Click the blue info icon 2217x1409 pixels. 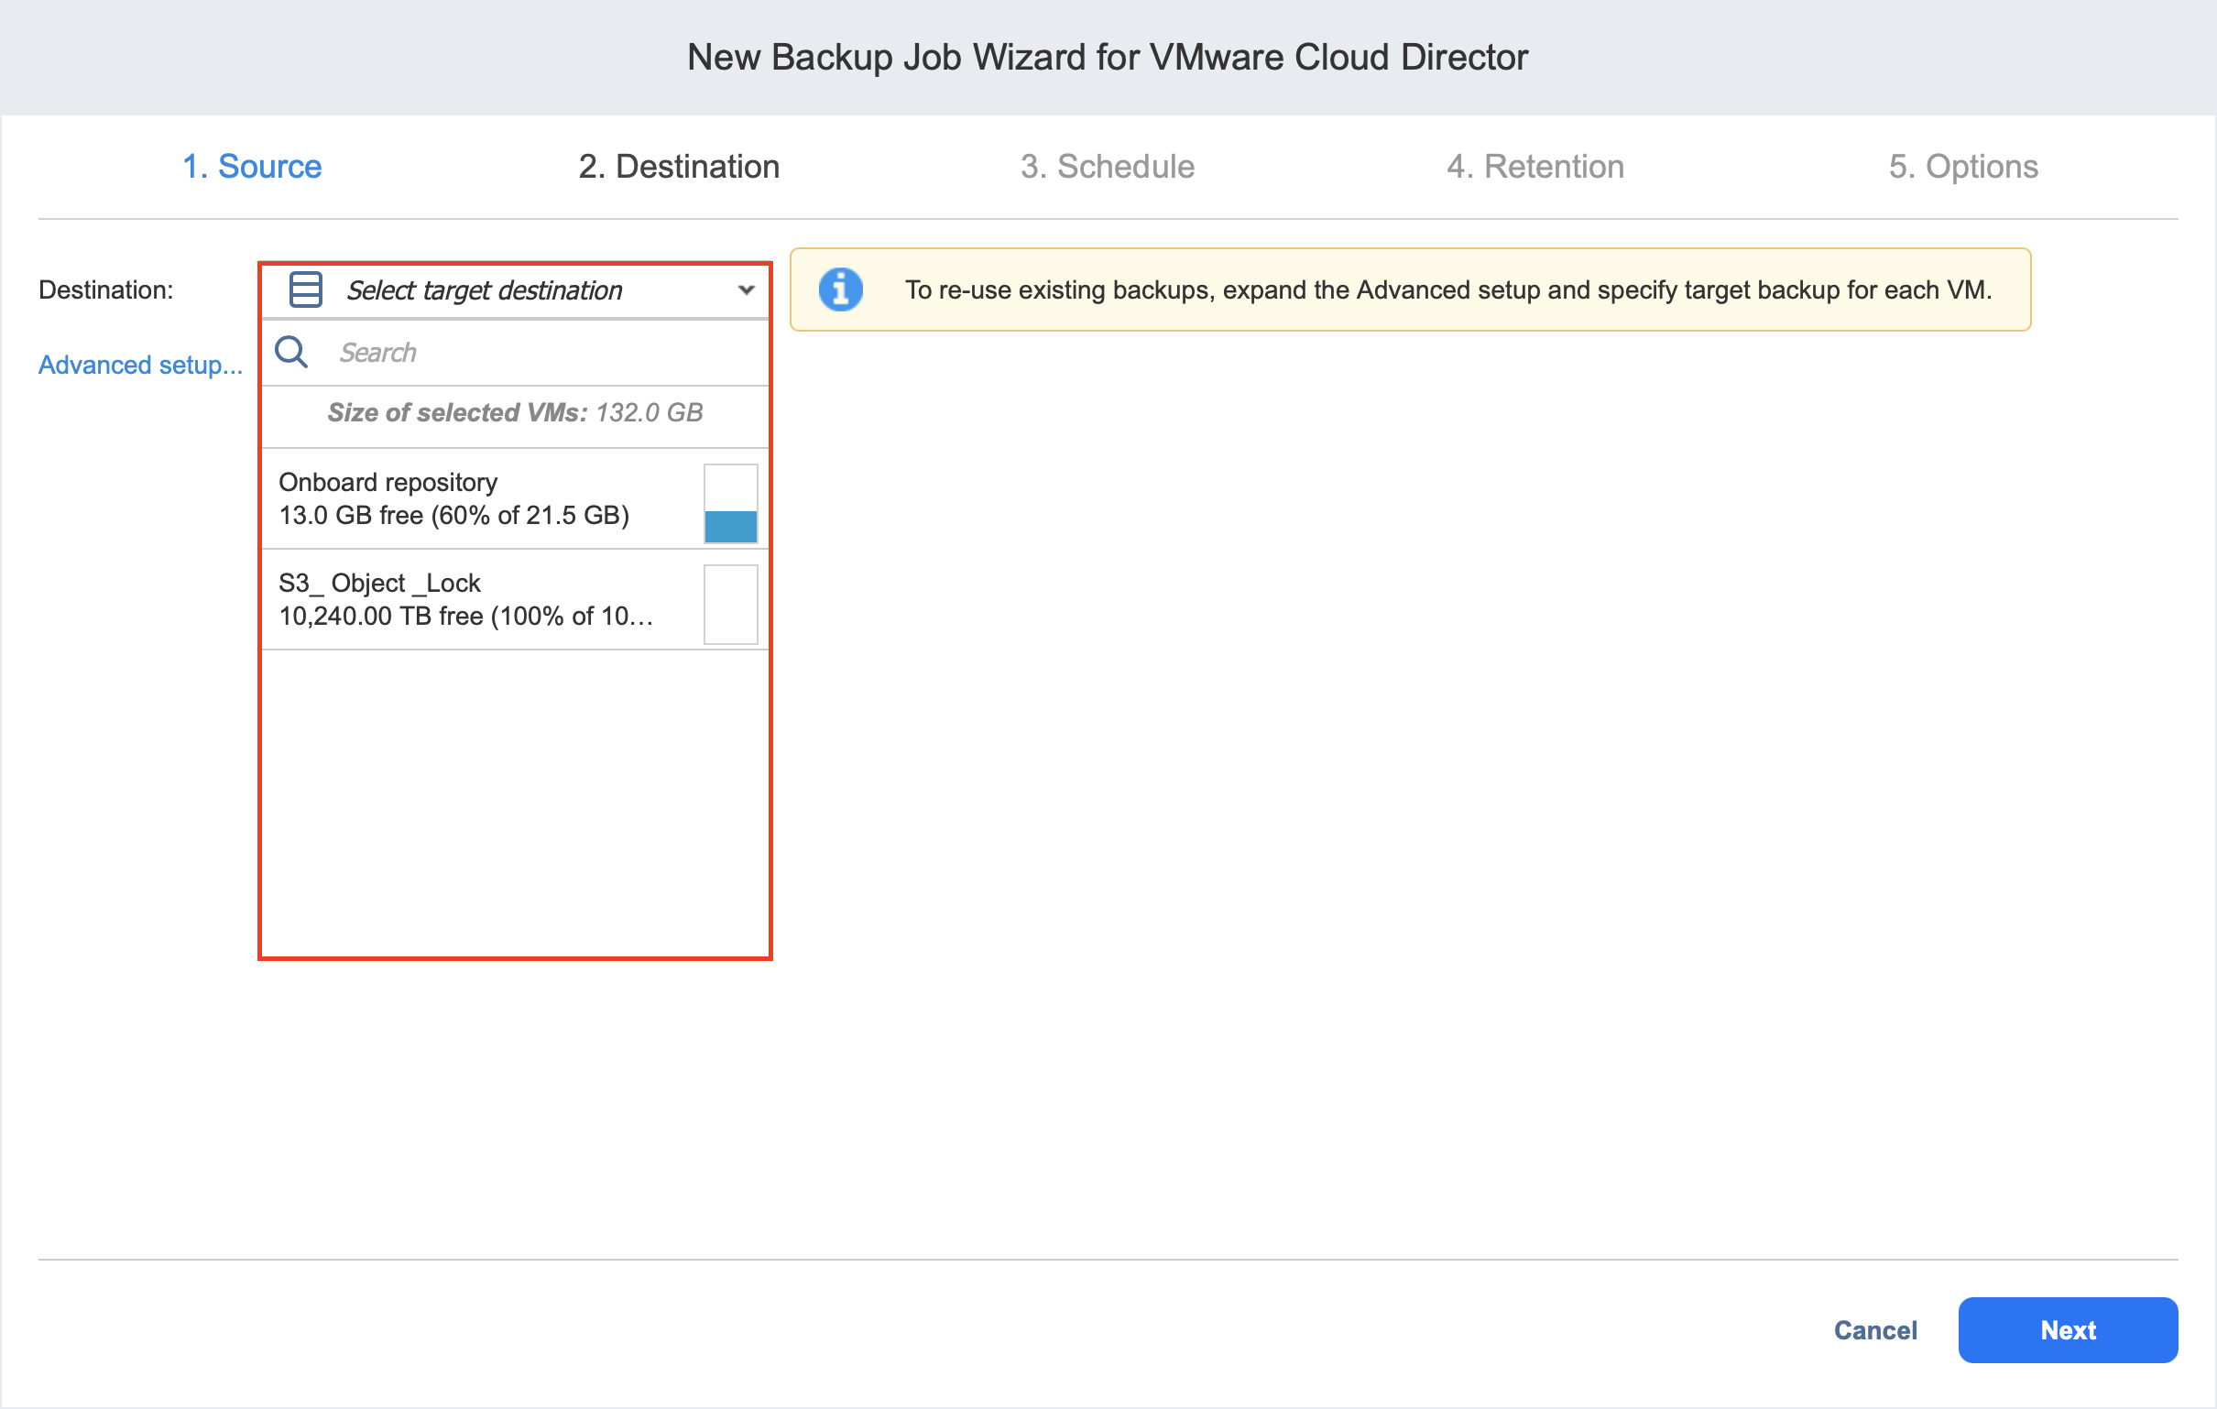[840, 290]
